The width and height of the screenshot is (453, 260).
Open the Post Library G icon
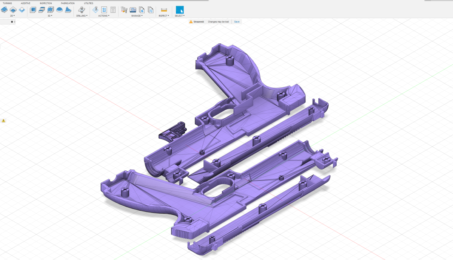pos(142,10)
